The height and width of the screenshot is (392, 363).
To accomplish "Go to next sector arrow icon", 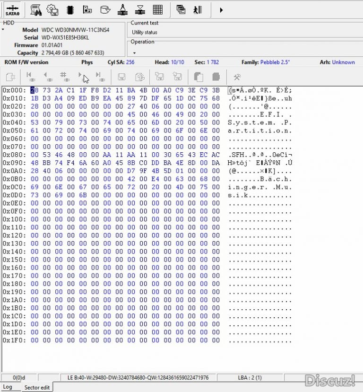I will [82, 77].
